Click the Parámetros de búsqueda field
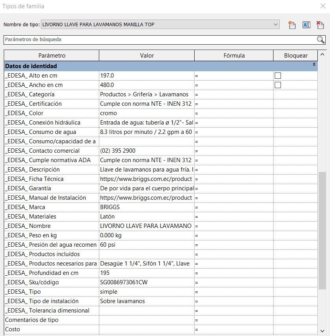 click(x=160, y=40)
